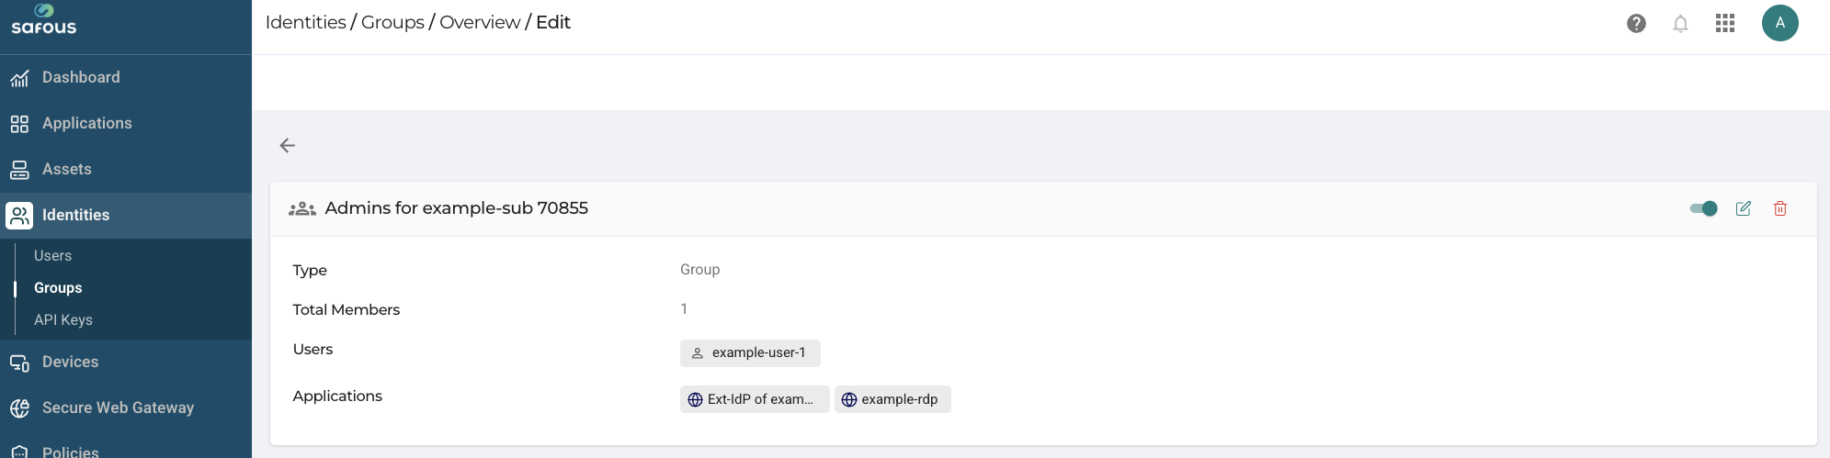
Task: Open the apps grid menu
Action: tap(1725, 24)
